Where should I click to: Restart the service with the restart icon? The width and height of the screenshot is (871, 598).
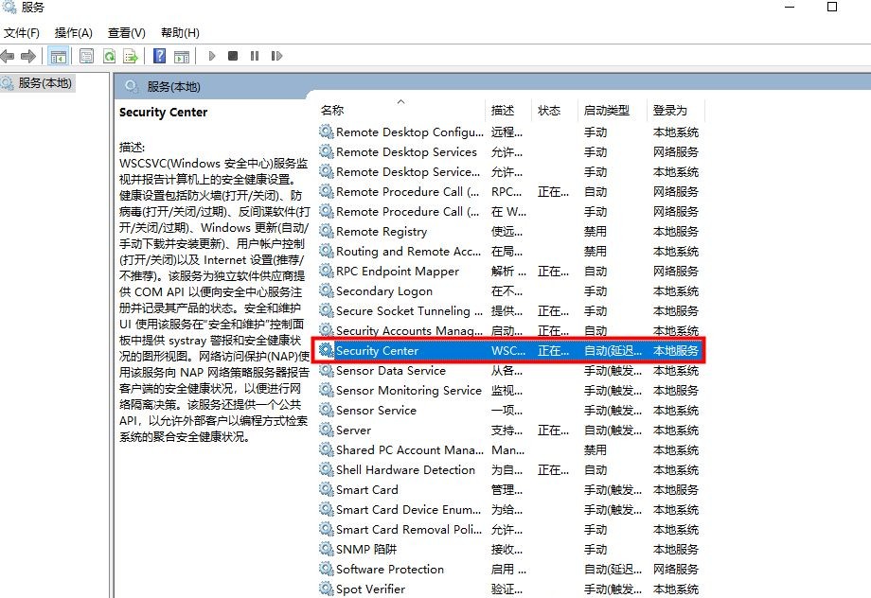(x=276, y=55)
